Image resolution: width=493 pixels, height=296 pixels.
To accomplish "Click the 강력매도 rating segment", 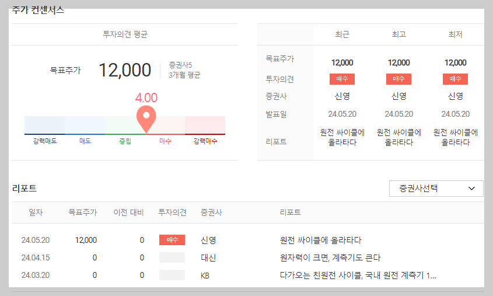I will 45,125.
